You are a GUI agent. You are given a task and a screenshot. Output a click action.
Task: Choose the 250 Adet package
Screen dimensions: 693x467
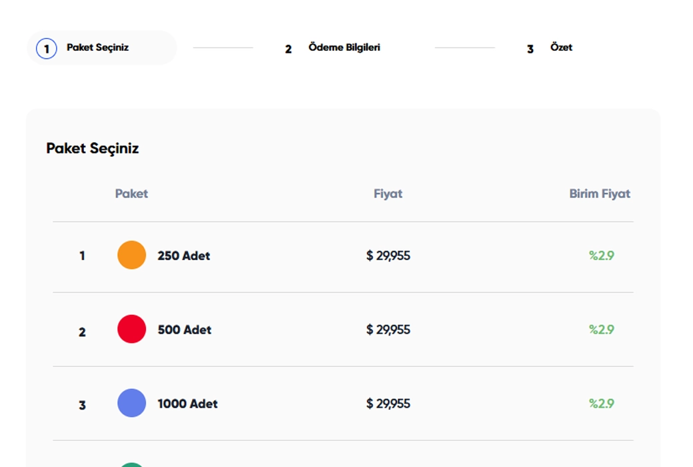point(183,256)
